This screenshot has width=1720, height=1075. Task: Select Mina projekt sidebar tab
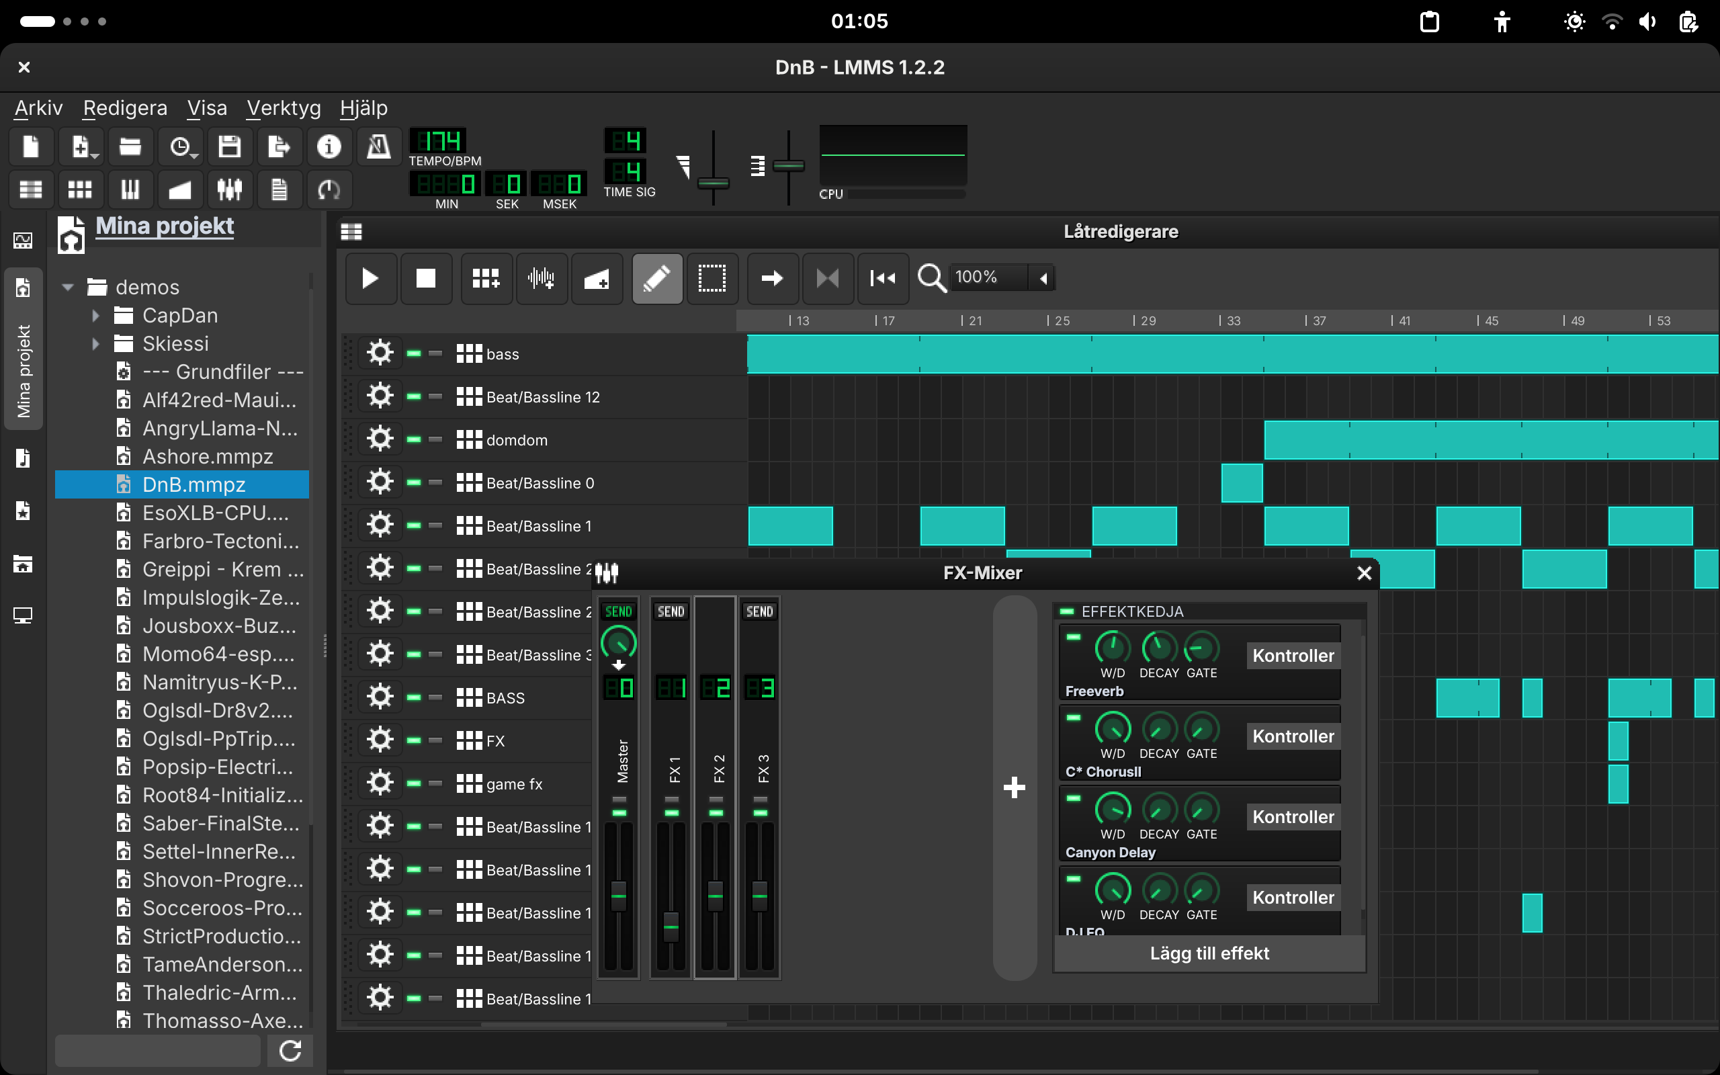tap(24, 349)
